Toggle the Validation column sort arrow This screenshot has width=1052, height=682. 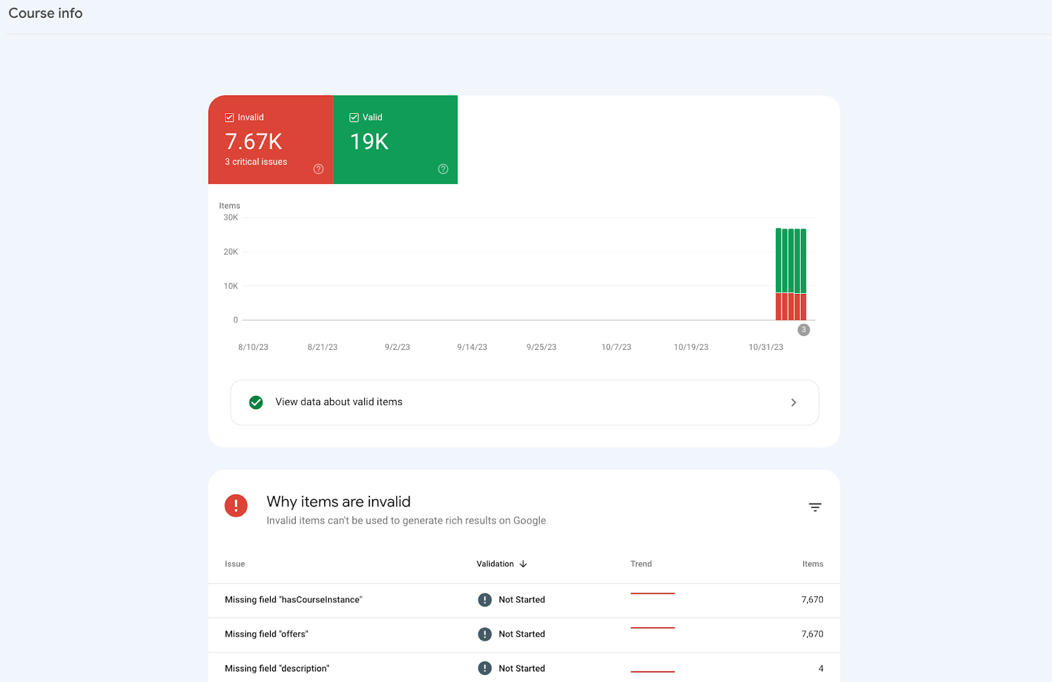[x=524, y=564]
